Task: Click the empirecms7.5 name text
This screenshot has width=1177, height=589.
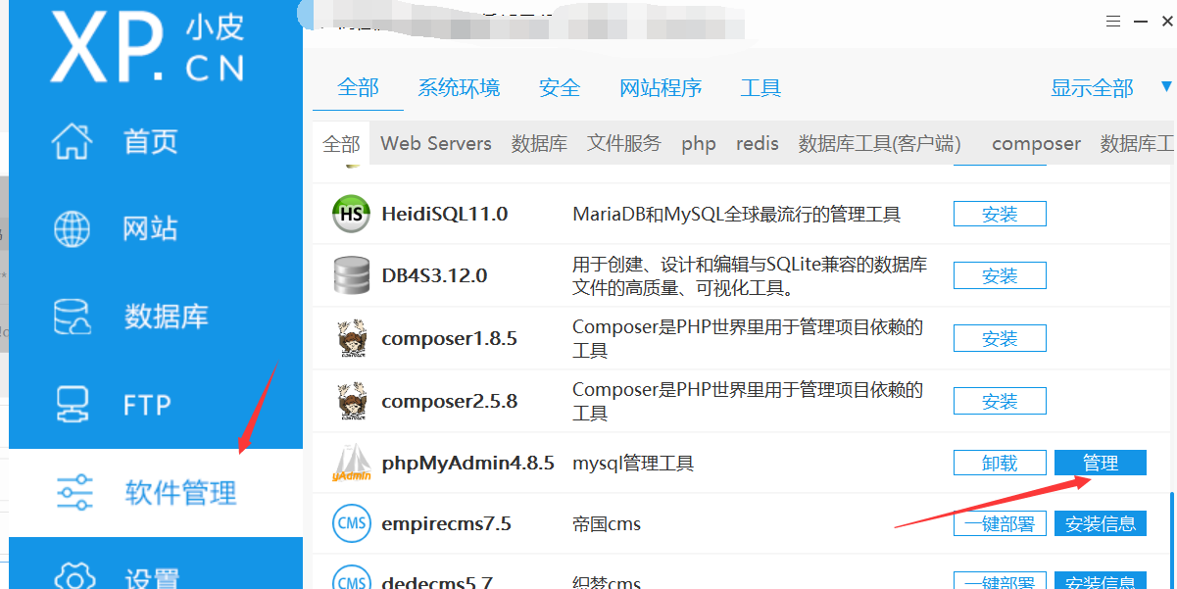Action: [x=446, y=524]
